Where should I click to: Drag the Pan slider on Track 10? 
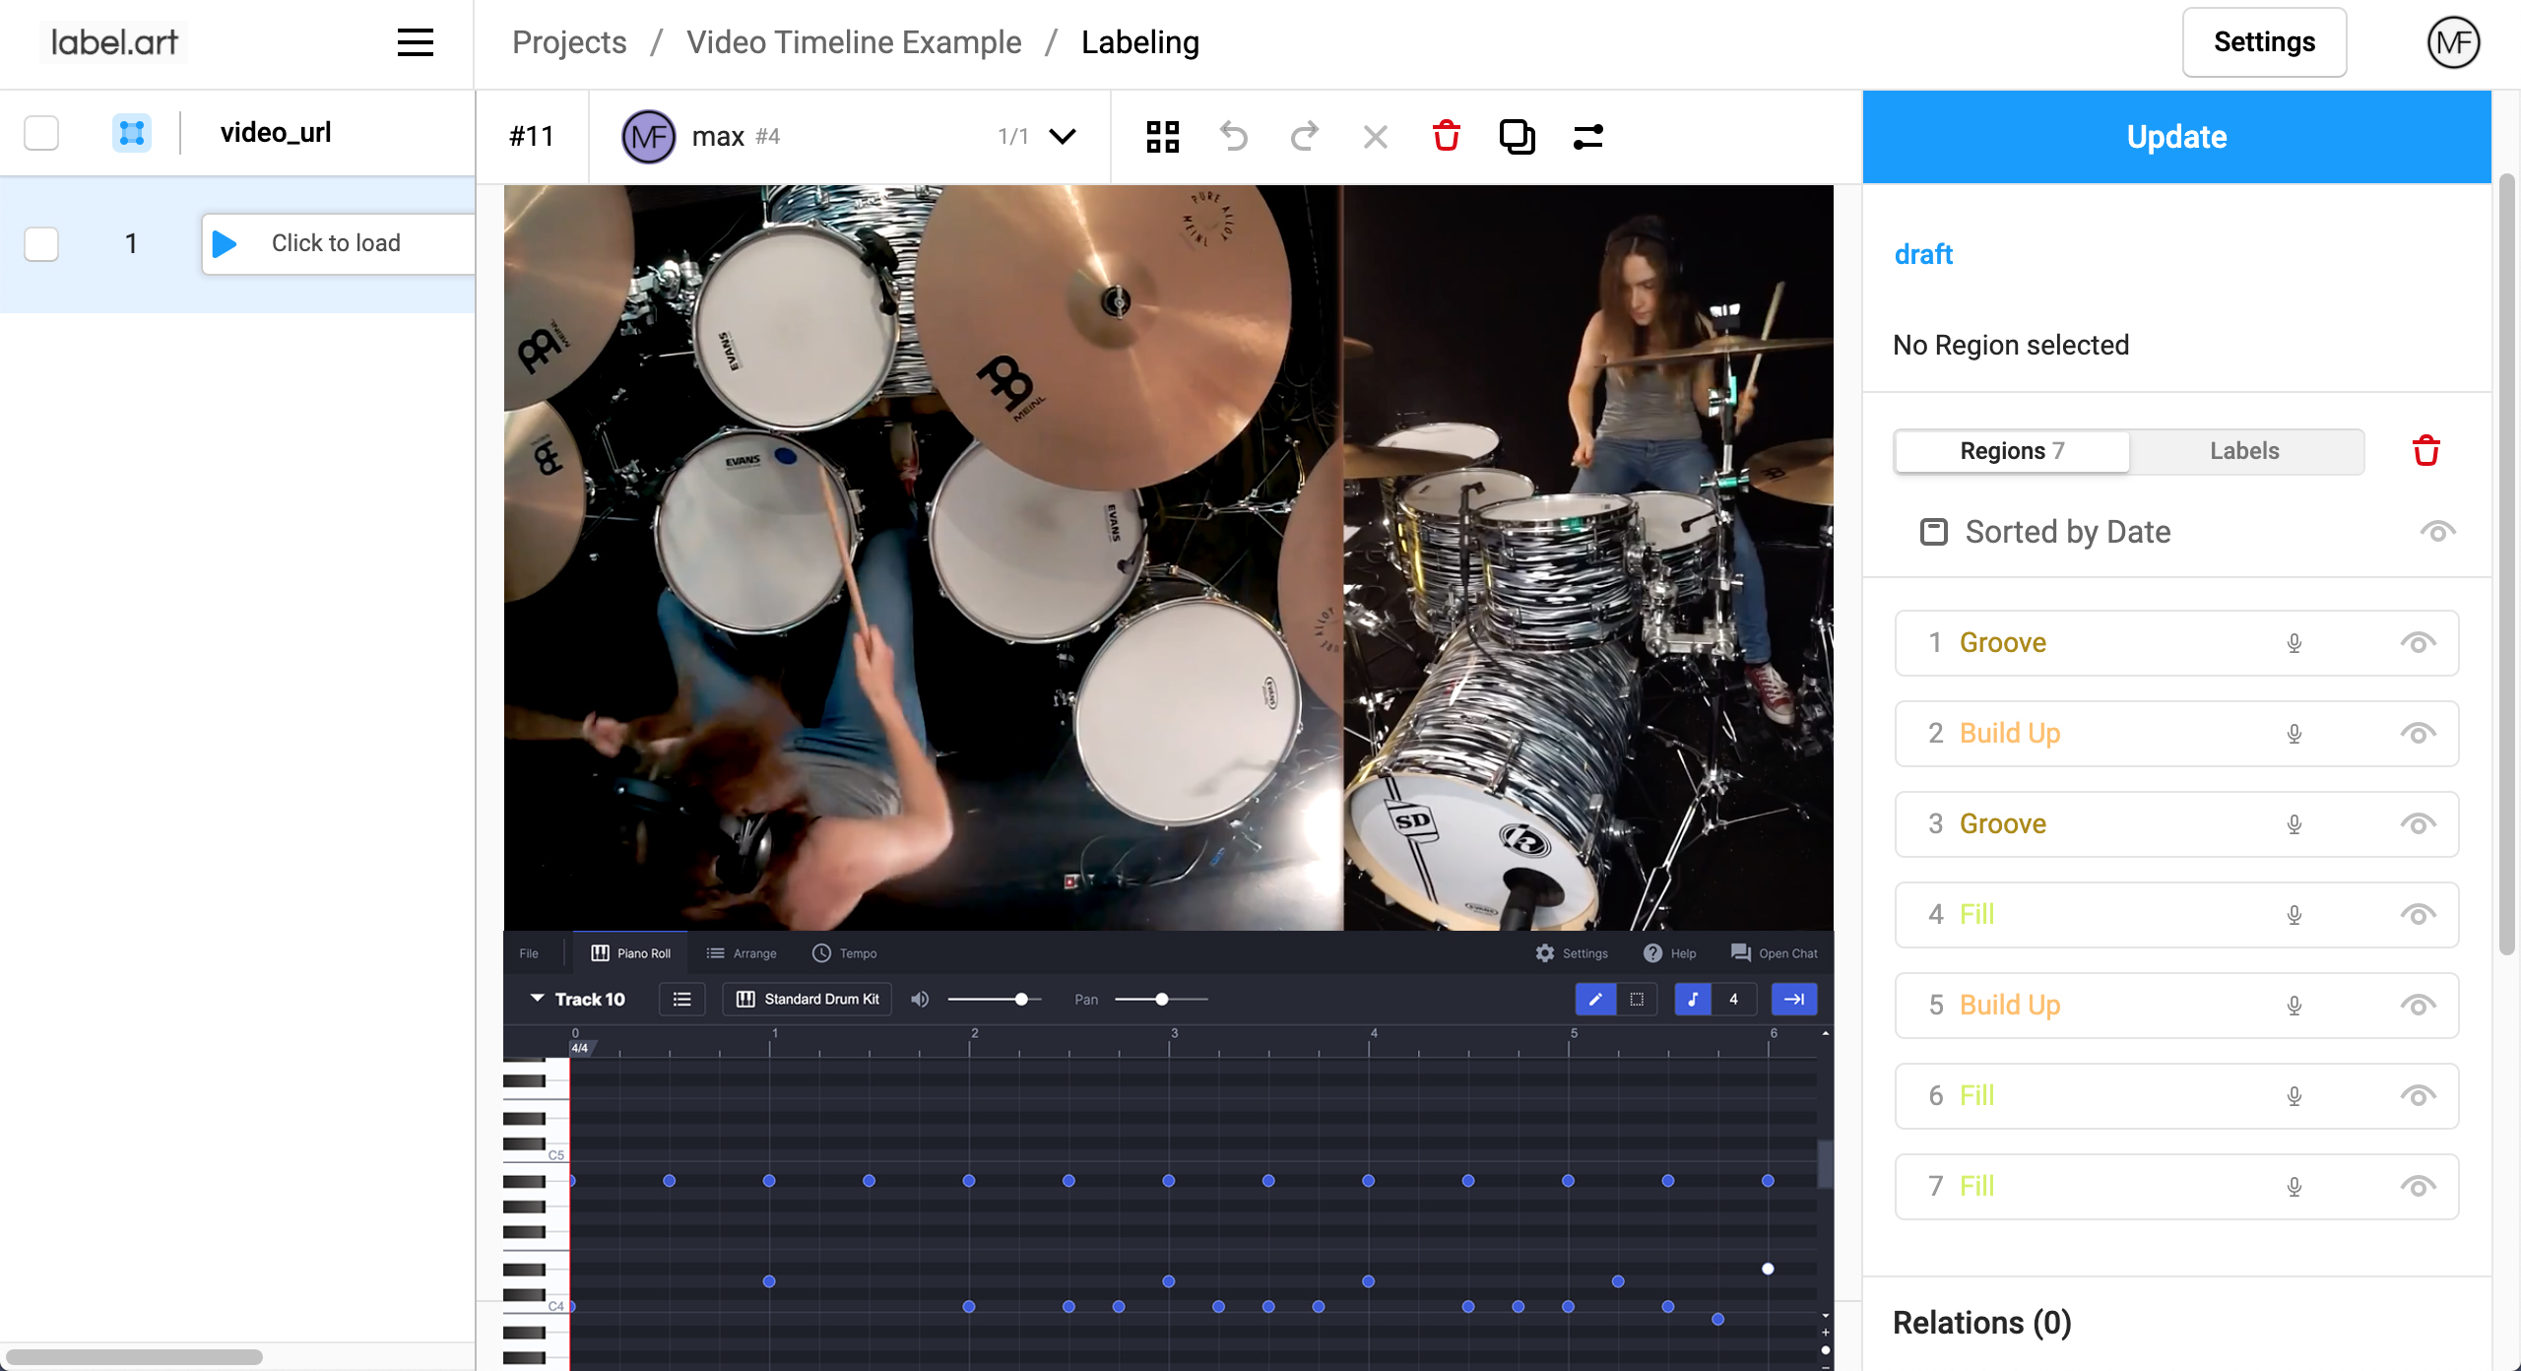[1161, 998]
